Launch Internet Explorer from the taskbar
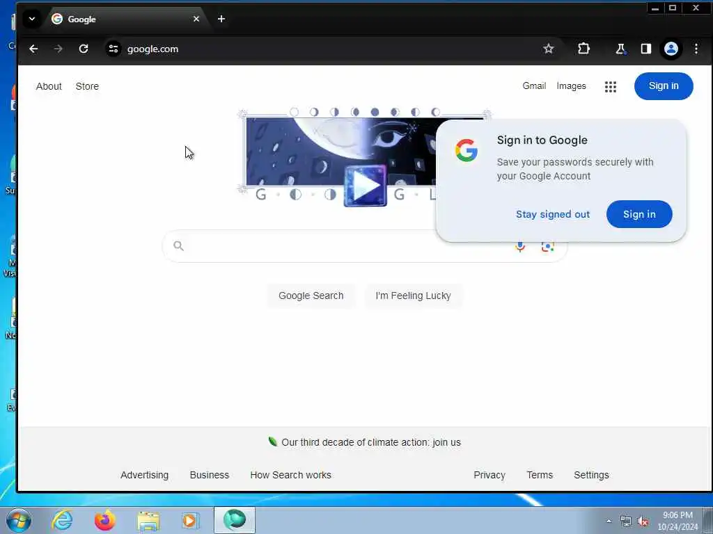Screen dimensions: 713x534 click(62, 520)
